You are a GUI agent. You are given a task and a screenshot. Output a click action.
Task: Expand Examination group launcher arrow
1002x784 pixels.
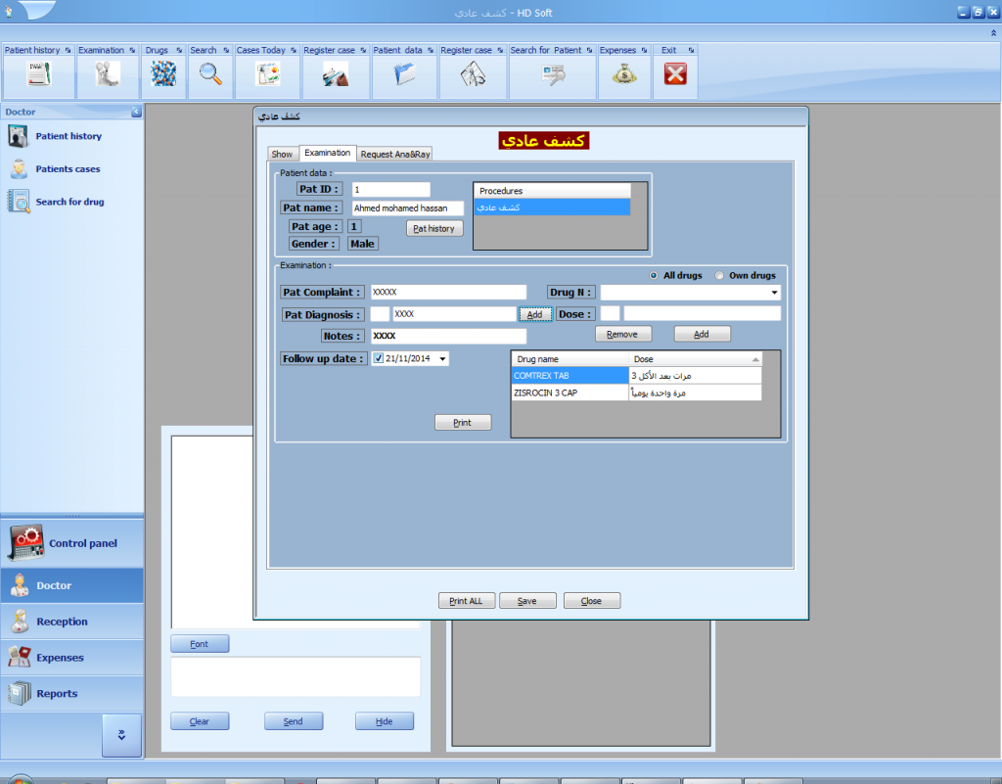(x=132, y=50)
